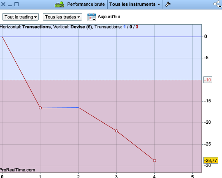Open the 'Tous les trades' dropdown
The image size is (222, 178).
point(62,17)
